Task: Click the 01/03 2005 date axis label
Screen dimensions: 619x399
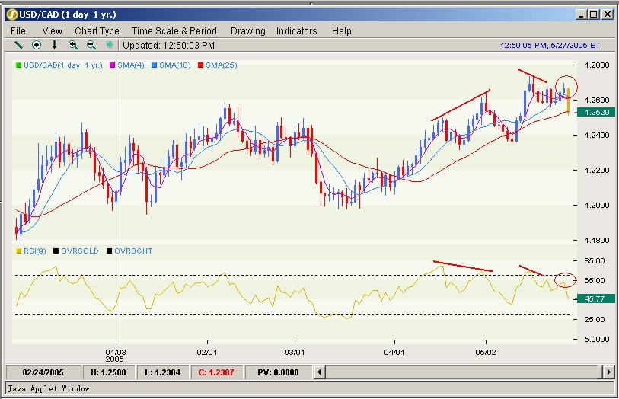Action: click(115, 355)
